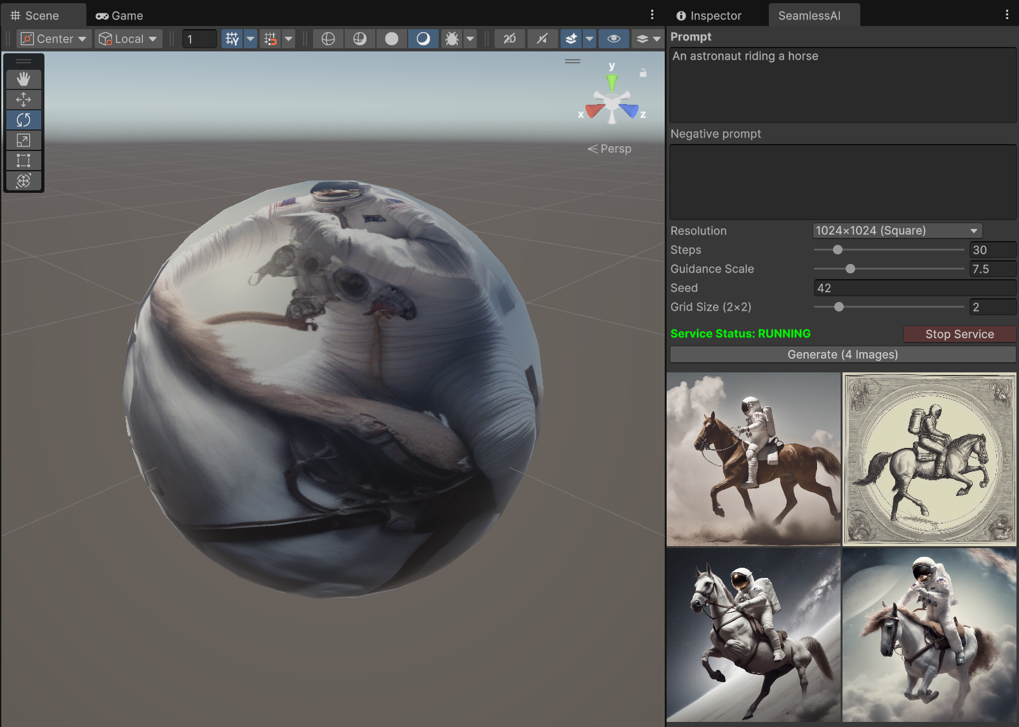Open the Center pivot mode dropdown
The height and width of the screenshot is (727, 1019).
[x=54, y=39]
